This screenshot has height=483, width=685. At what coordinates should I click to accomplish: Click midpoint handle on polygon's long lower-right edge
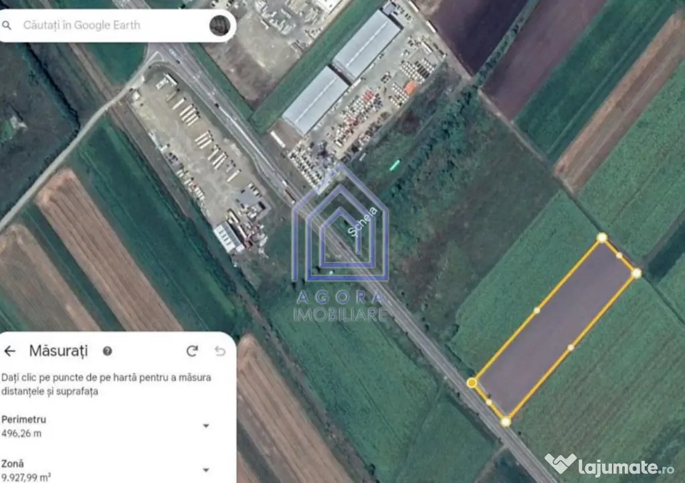[571, 347]
